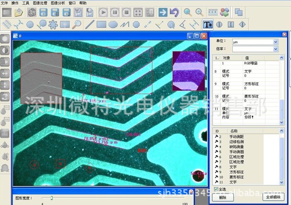Toggle the 全选 select-all checkbox
The height and width of the screenshot is (205, 291).
[216, 189]
